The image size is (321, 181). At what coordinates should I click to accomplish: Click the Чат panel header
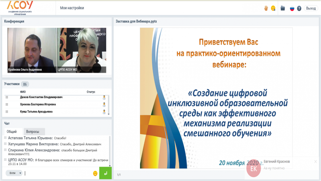(7, 123)
